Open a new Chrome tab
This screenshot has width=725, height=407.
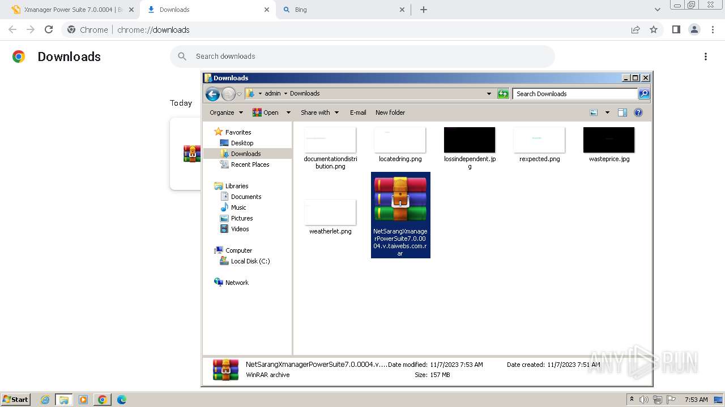424,10
